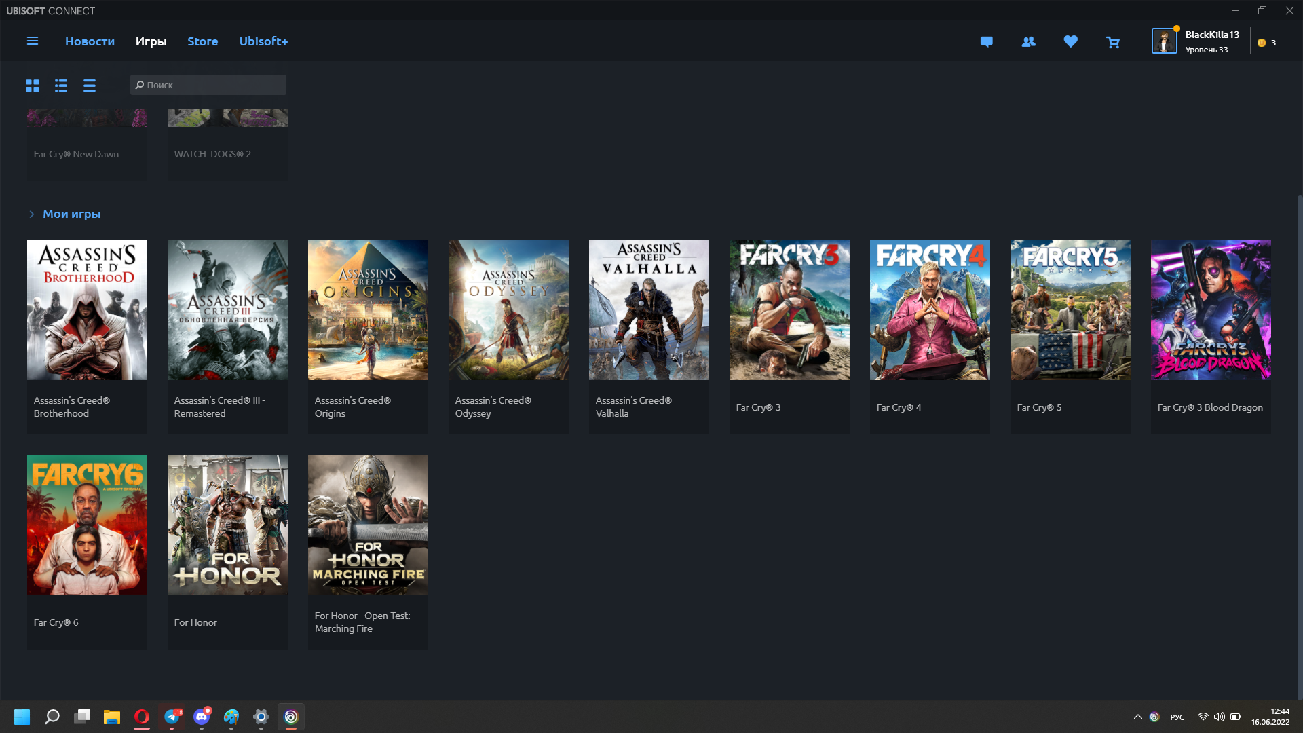Viewport: 1303px width, 733px height.
Task: Open the Windows Start menu
Action: [x=22, y=717]
